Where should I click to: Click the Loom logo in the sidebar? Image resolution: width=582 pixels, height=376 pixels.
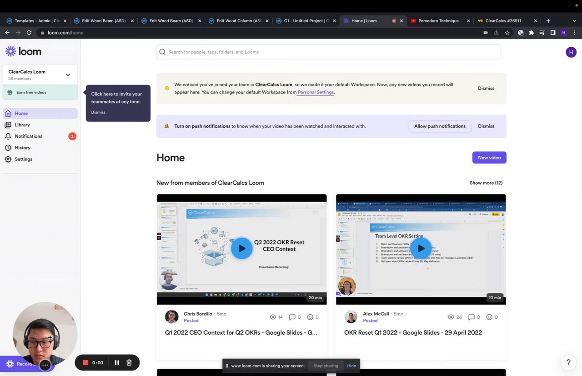[x=23, y=51]
